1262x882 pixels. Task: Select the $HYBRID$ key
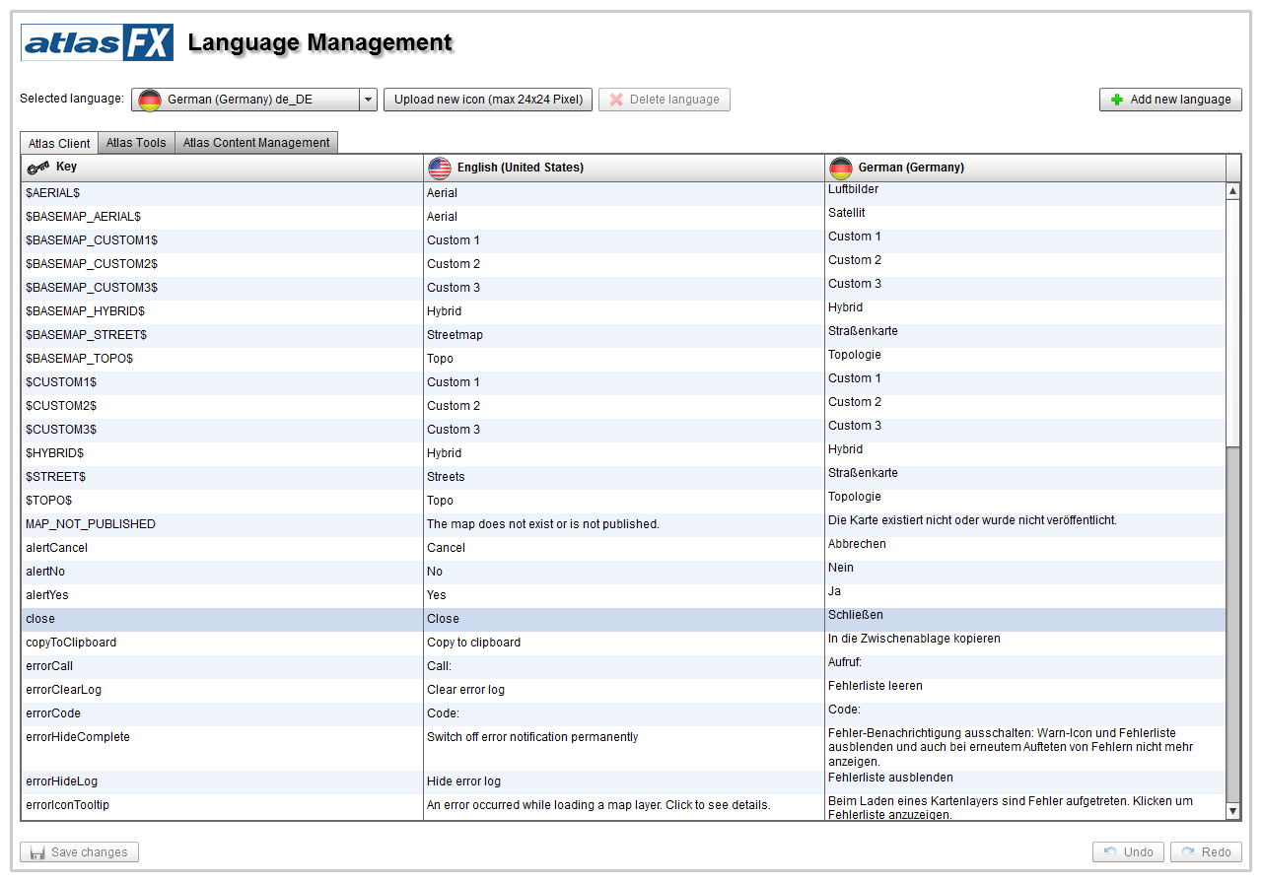(54, 453)
